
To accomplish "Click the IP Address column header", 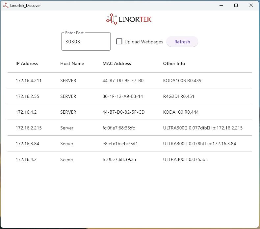I will point(27,63).
